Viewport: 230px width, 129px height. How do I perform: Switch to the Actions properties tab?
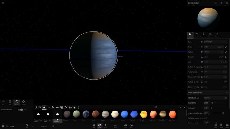(217, 35)
